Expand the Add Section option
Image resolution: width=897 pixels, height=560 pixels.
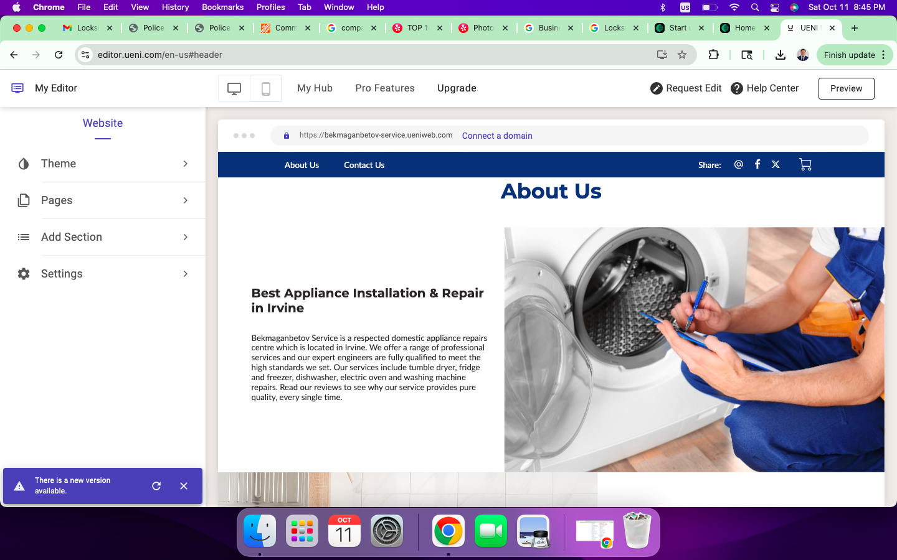[x=103, y=237]
